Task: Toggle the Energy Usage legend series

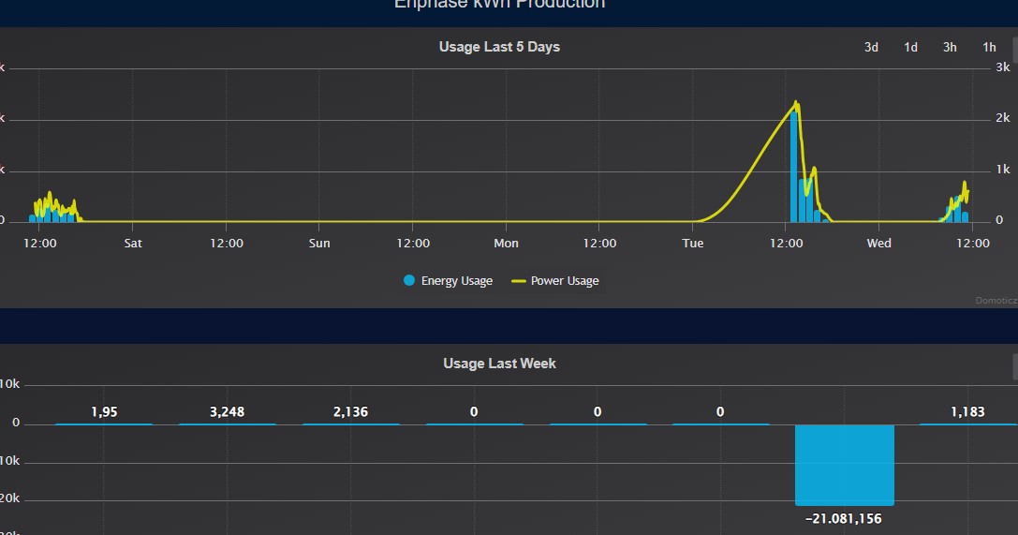Action: click(x=448, y=280)
